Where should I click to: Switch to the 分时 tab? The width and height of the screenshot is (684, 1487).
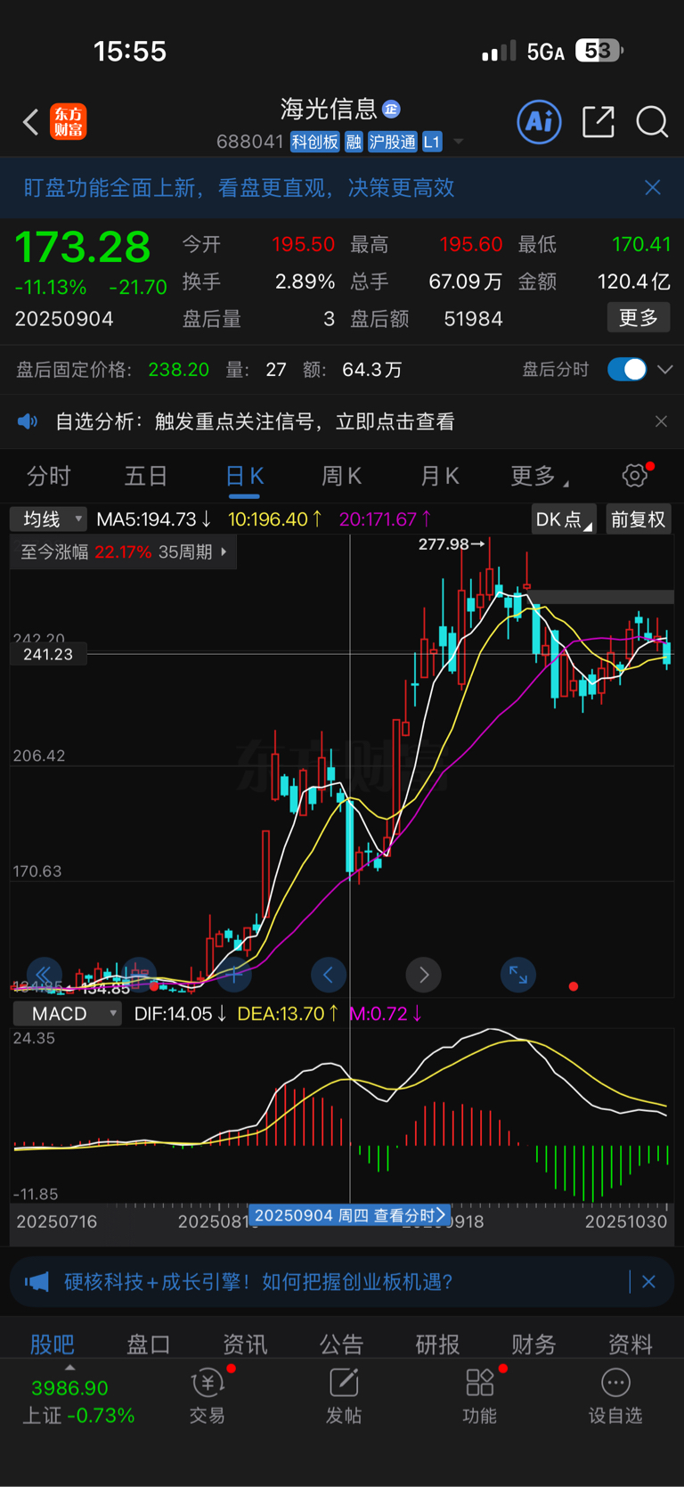tap(49, 476)
